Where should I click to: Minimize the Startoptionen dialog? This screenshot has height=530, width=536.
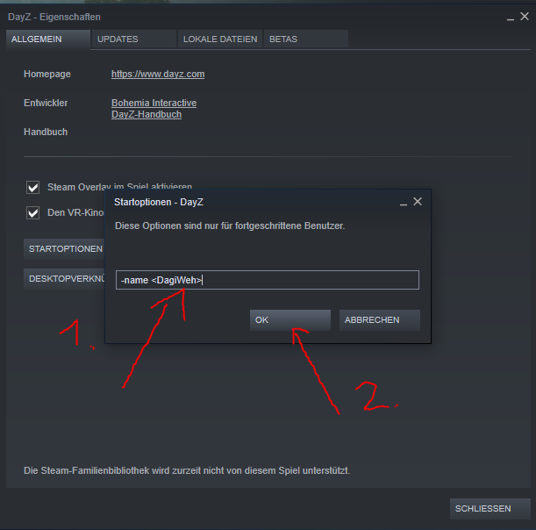pyautogui.click(x=403, y=202)
